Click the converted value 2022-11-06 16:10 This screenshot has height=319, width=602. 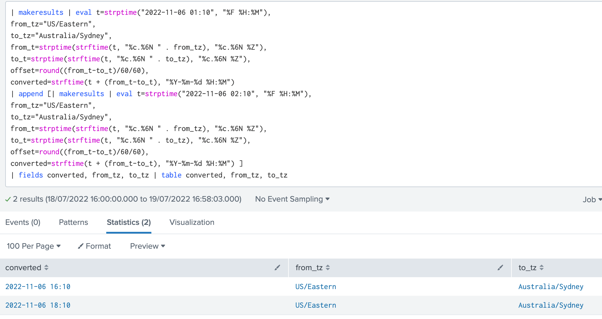[x=38, y=286]
